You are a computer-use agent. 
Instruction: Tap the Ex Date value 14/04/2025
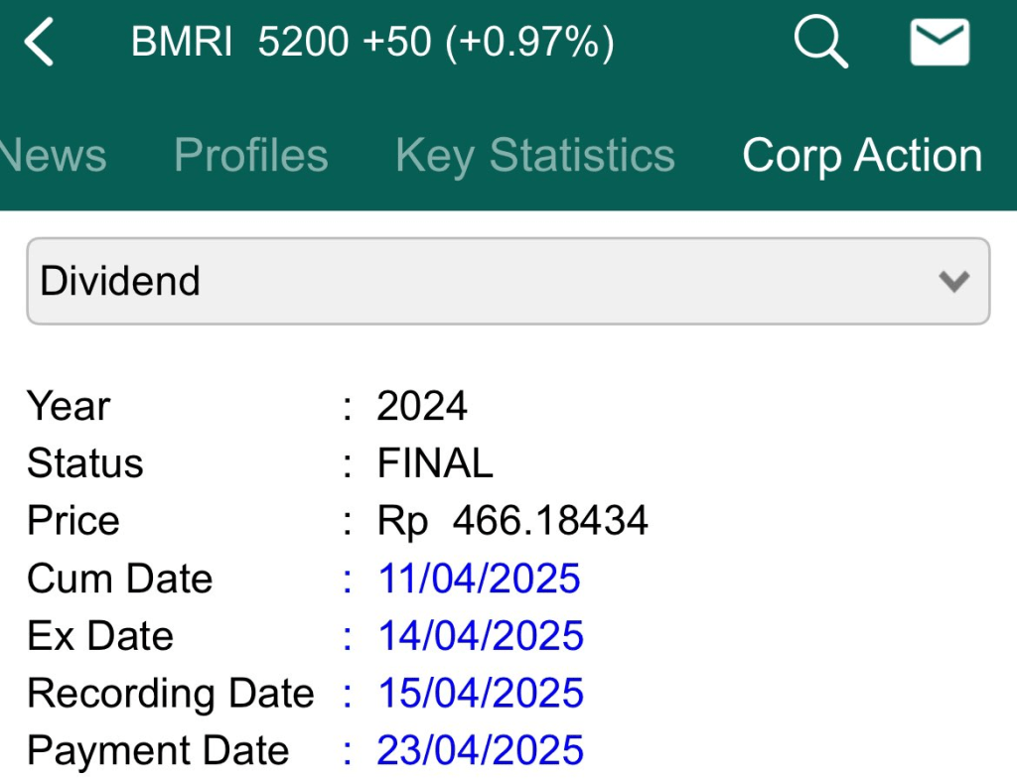481,636
